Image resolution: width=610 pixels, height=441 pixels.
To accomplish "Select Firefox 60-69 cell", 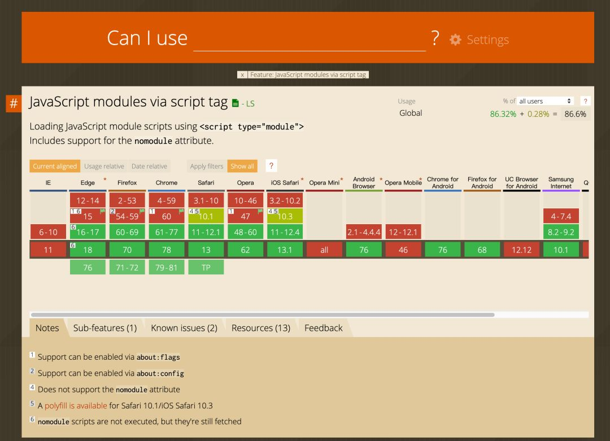I will (127, 232).
